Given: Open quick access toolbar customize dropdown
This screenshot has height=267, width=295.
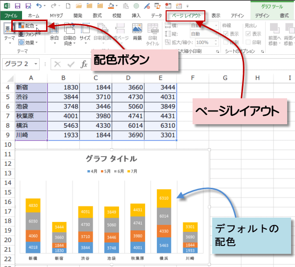Looking at the screenshot, I should click(x=187, y=6).
